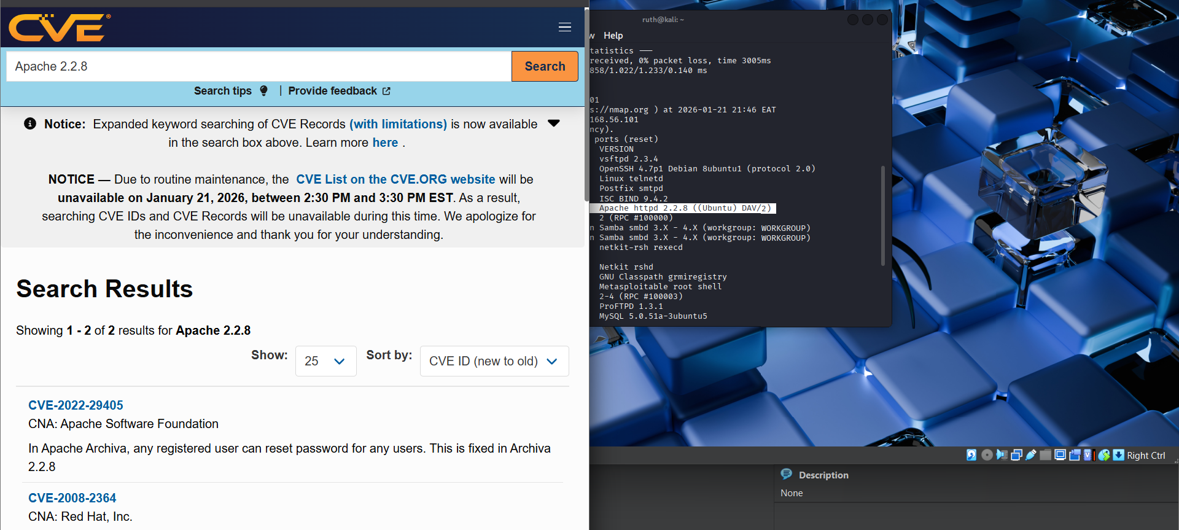This screenshot has height=530, width=1179.
Task: Open the Sort by CVE ID dropdown
Action: pos(494,361)
